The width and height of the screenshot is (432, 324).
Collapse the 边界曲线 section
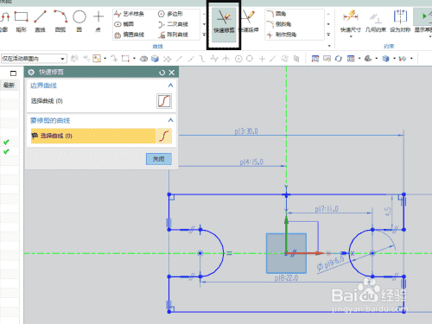tap(170, 86)
